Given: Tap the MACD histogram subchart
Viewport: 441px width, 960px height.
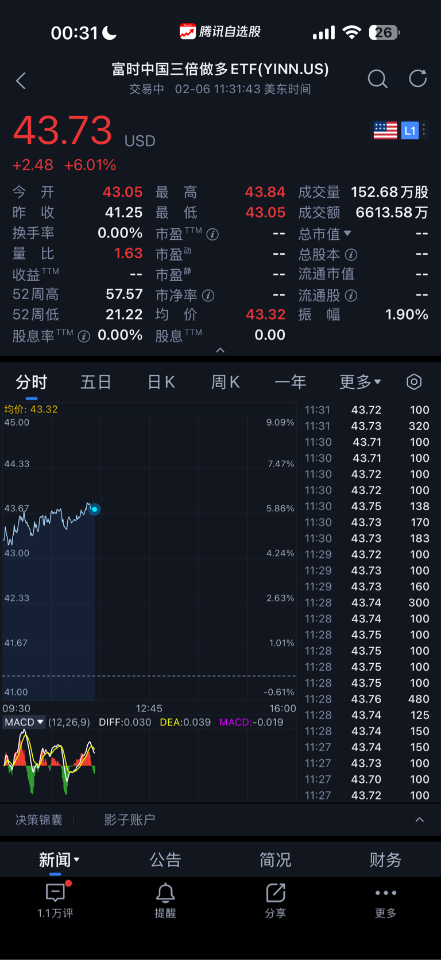Looking at the screenshot, I should (149, 765).
